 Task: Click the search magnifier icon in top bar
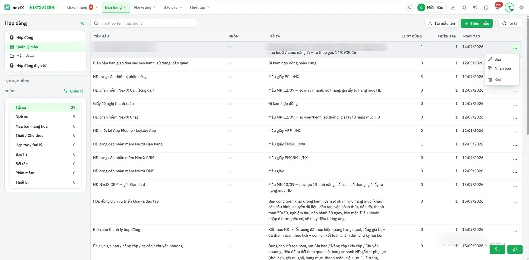410,7
